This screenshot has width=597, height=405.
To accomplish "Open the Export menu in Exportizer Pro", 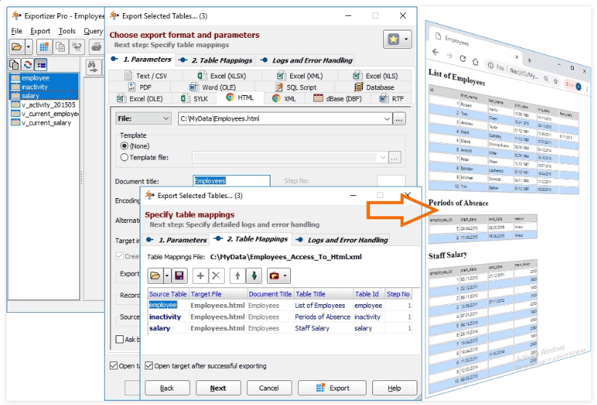I will (40, 31).
